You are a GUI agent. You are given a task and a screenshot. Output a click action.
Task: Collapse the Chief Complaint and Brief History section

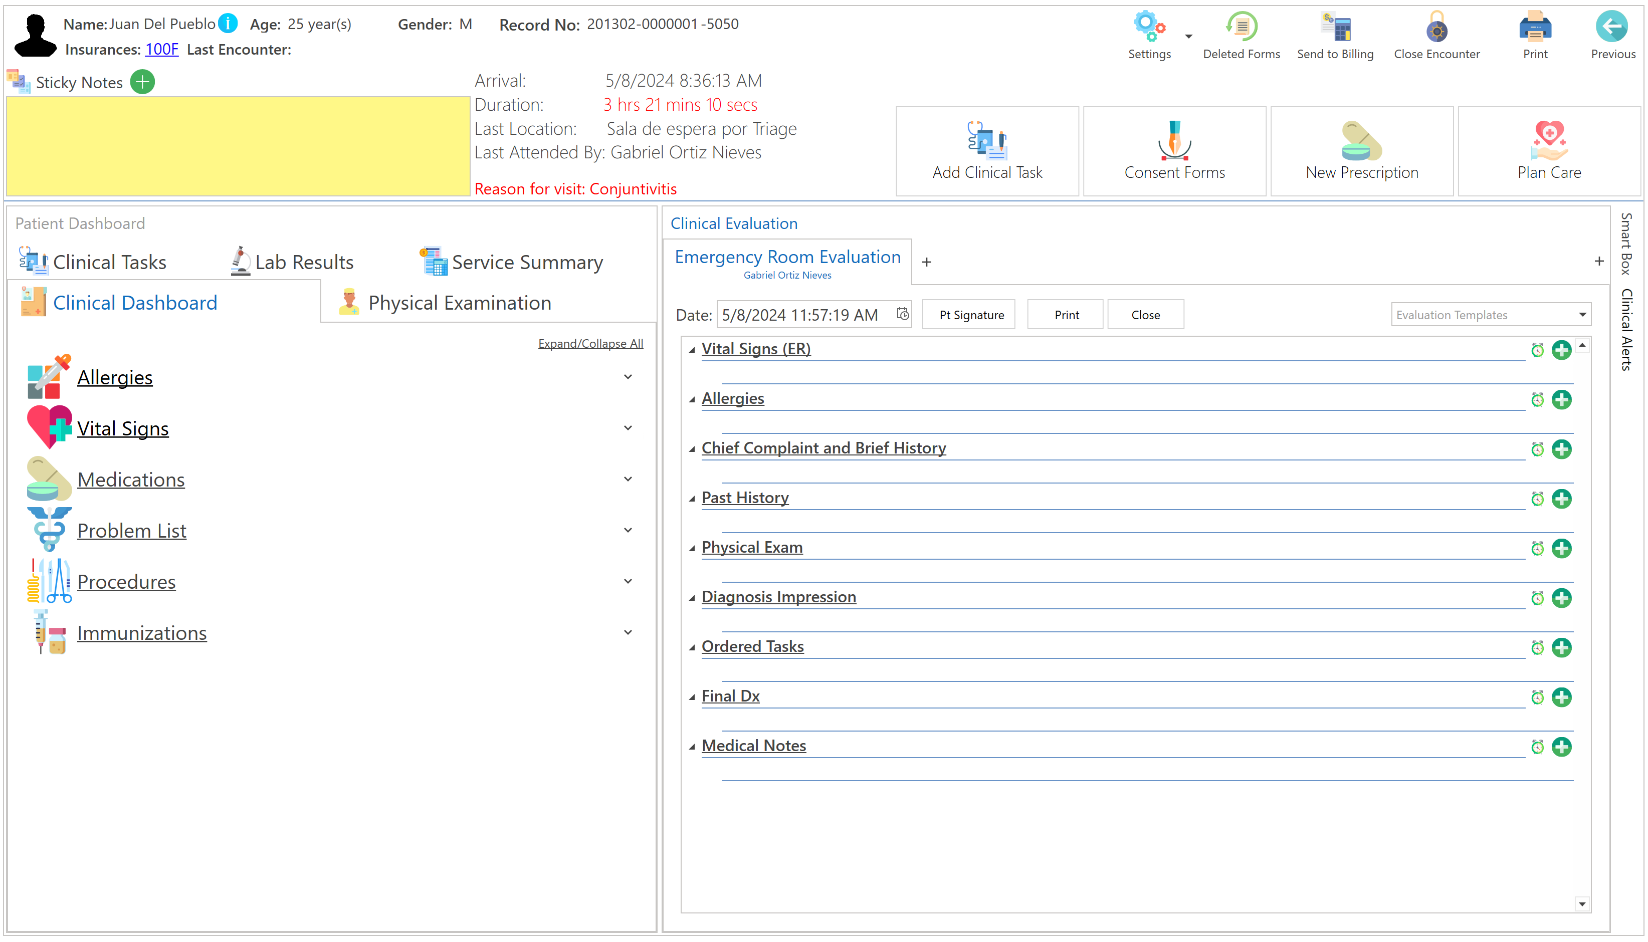[692, 449]
